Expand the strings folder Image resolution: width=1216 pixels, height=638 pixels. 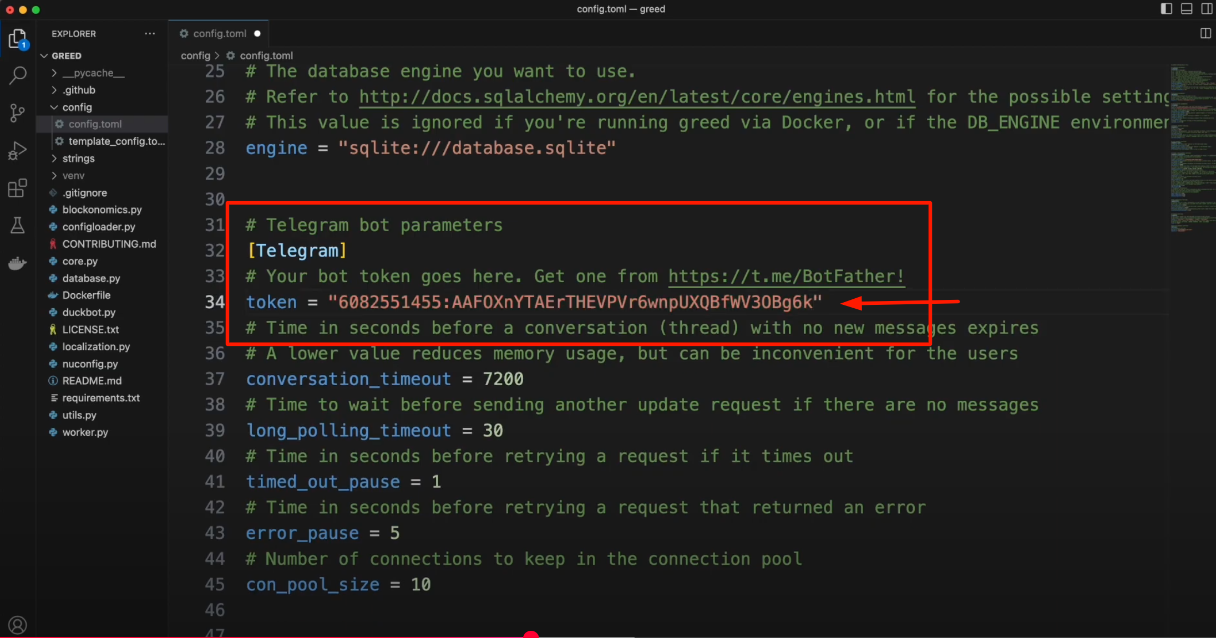point(78,158)
